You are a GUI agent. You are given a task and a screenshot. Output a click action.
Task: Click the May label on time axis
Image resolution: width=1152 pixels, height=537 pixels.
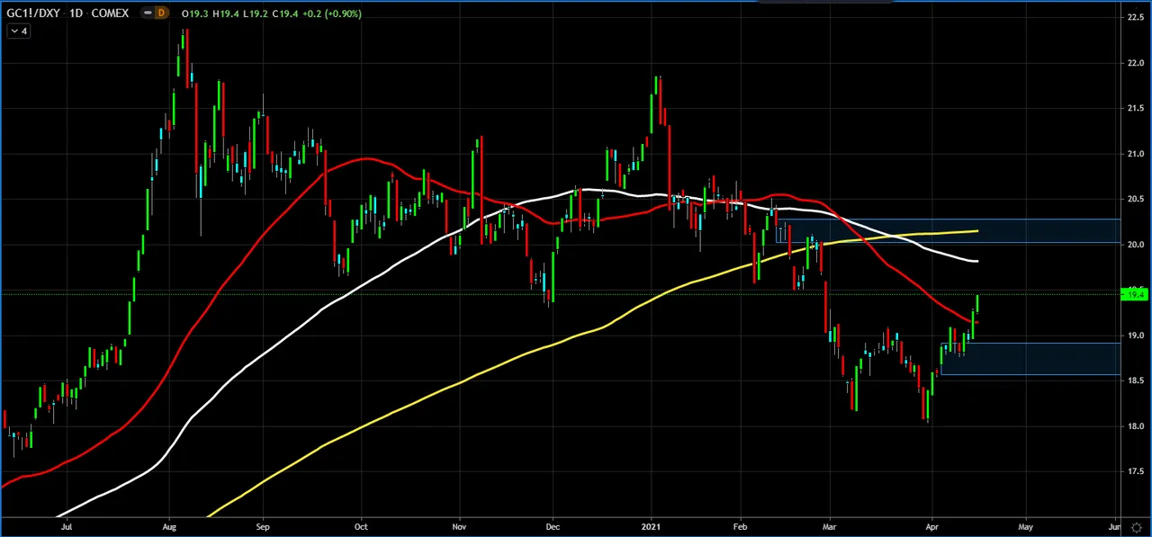coord(1025,527)
